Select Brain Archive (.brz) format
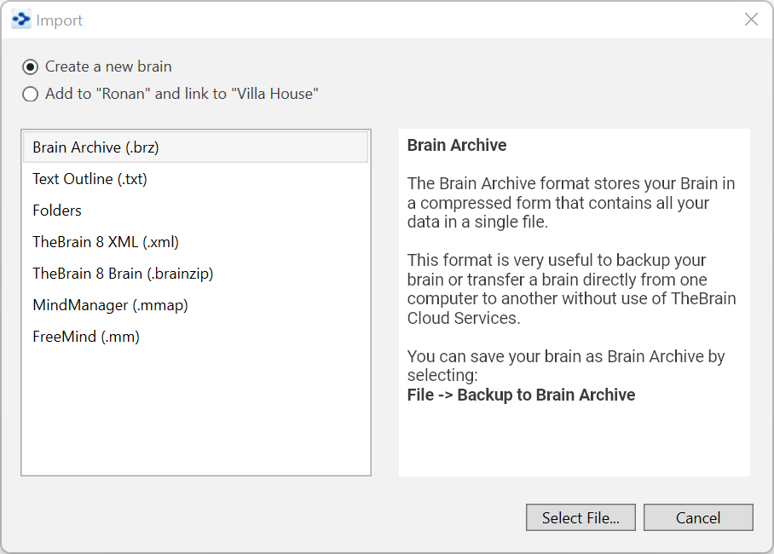Image resolution: width=774 pixels, height=554 pixels. (95, 147)
